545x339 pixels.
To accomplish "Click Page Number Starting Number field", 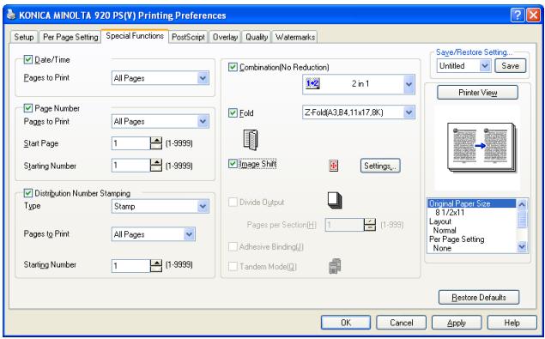I will tap(131, 166).
